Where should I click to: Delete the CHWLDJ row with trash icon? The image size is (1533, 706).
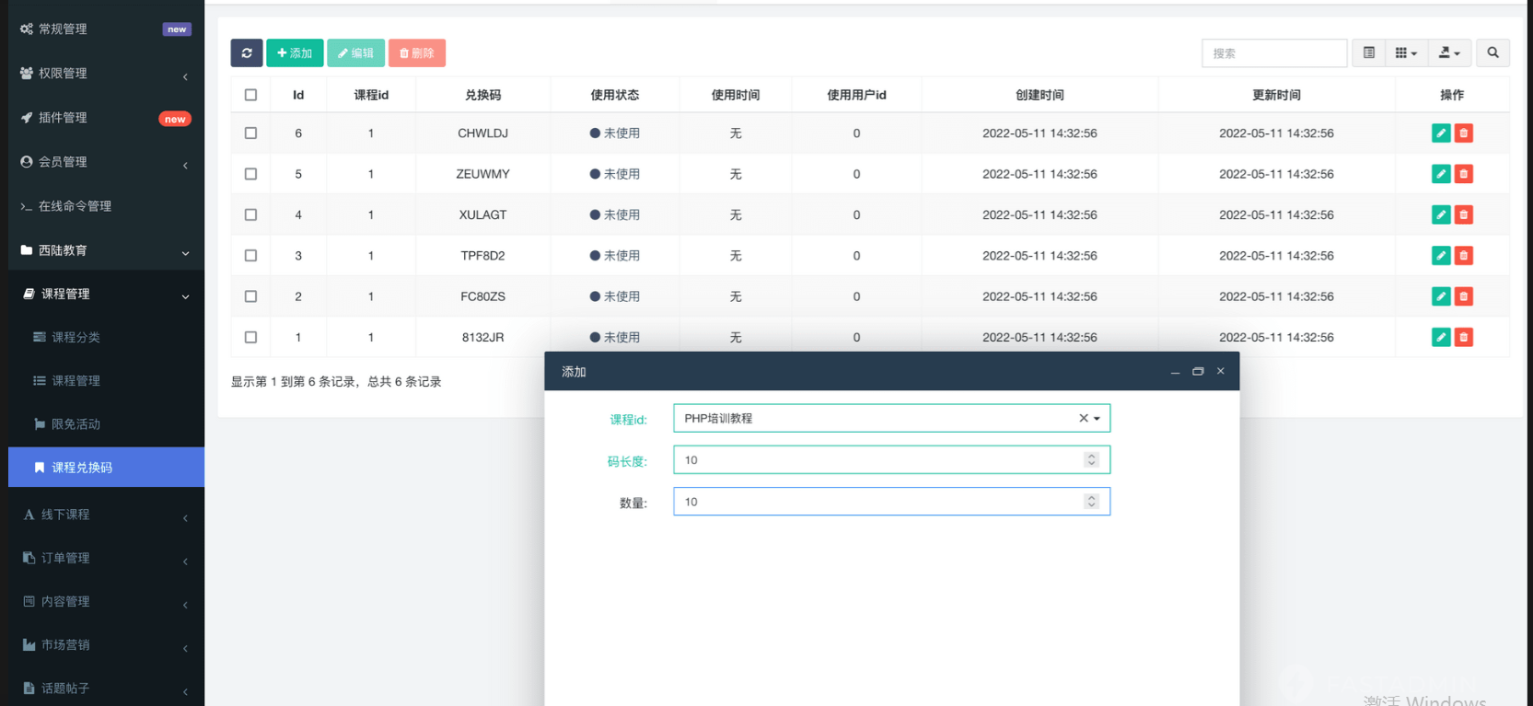[x=1463, y=133]
